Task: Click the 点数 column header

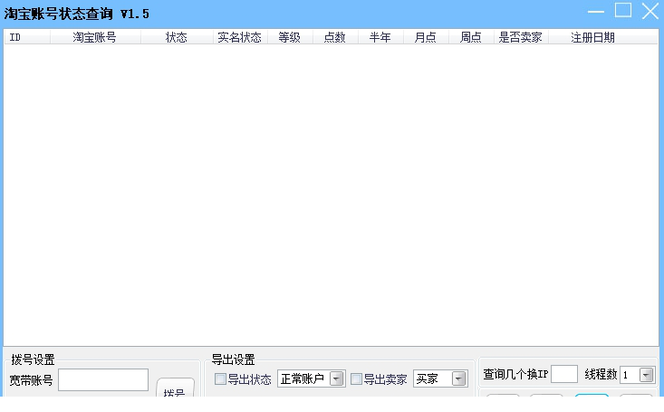Action: (x=335, y=37)
